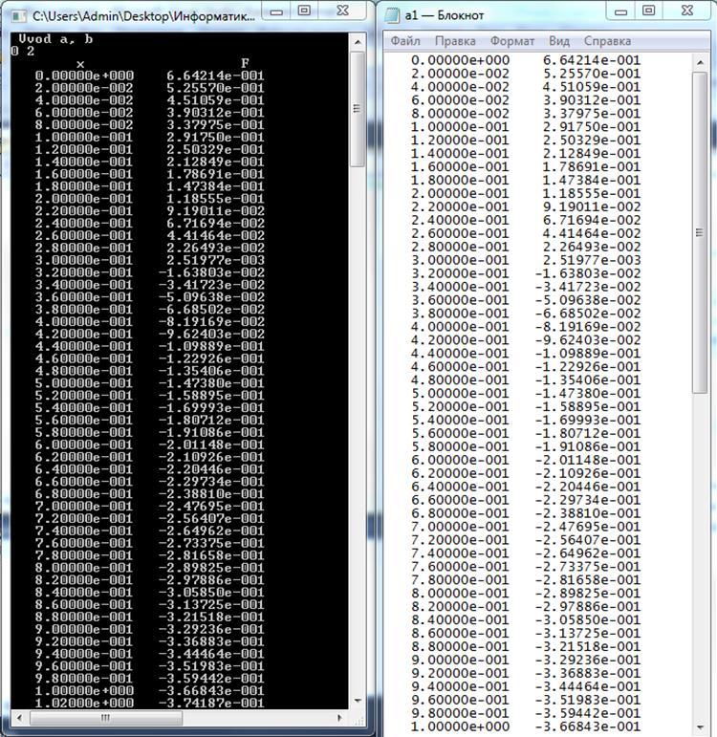This screenshot has height=737, width=717.
Task: Click the input line '0 2' in console
Action: (x=23, y=52)
